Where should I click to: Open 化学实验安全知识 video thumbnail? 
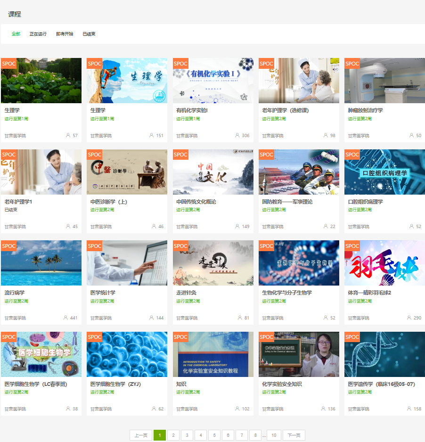point(299,354)
